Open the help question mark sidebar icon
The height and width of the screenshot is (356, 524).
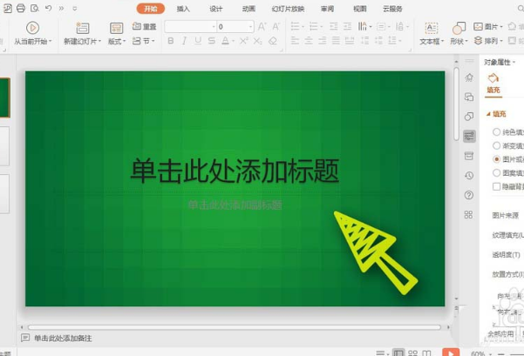point(469,195)
